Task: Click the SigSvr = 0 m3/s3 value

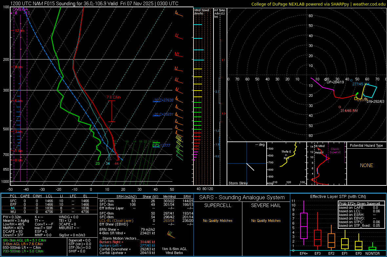Action: pos(72,235)
